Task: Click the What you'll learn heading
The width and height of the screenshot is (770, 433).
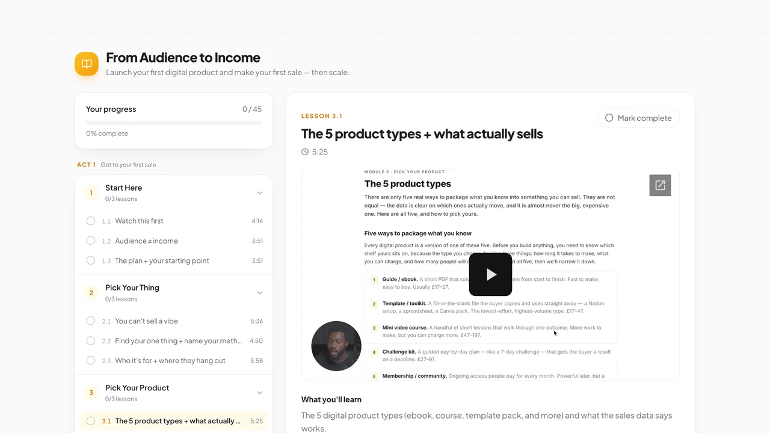Action: [x=331, y=399]
